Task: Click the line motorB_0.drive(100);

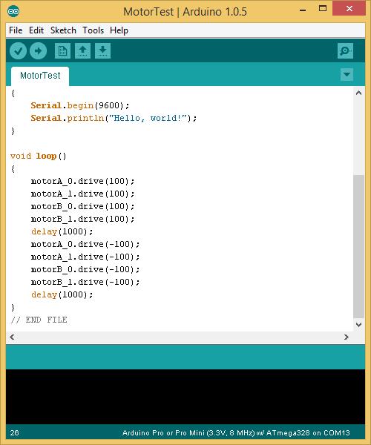Action: point(82,206)
